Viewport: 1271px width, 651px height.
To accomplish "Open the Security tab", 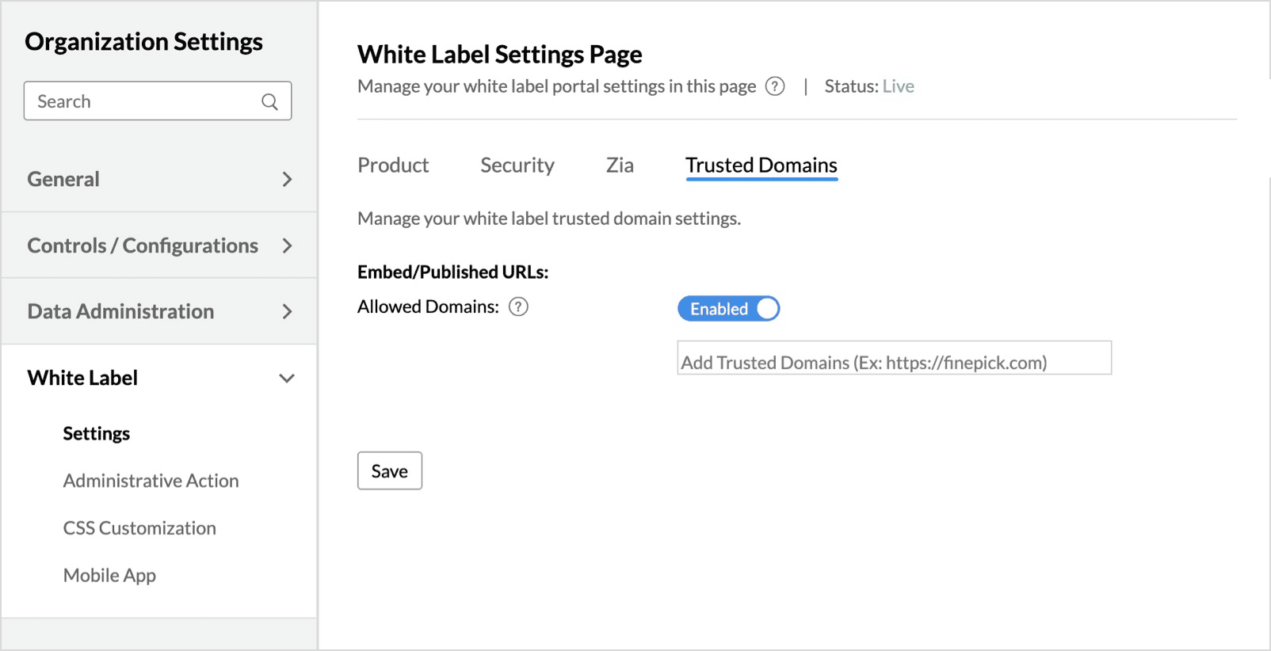I will [x=517, y=166].
